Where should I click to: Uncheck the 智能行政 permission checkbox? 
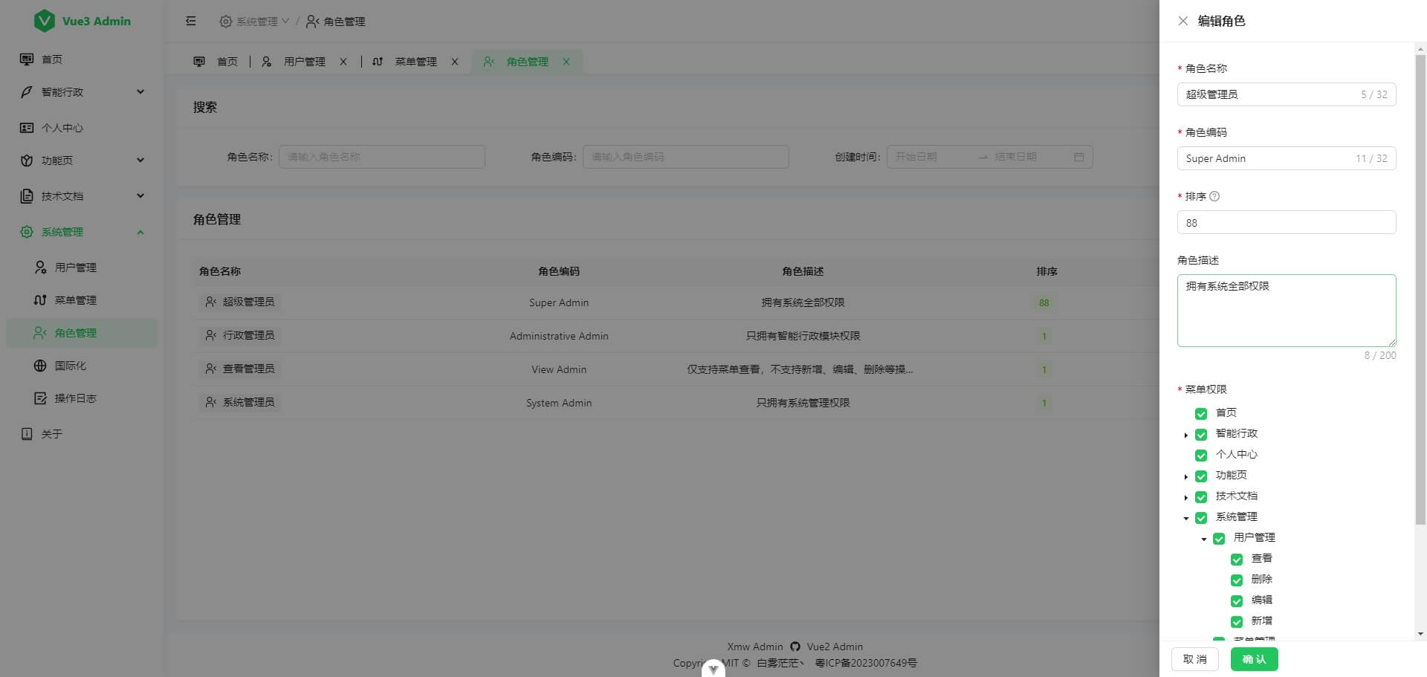point(1201,434)
